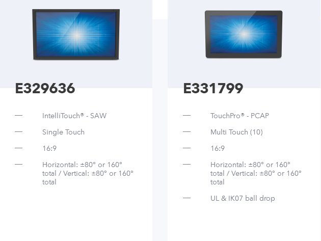321x241 pixels.
Task: Click the dash bullet beside Single Touch
Action: pos(19,131)
